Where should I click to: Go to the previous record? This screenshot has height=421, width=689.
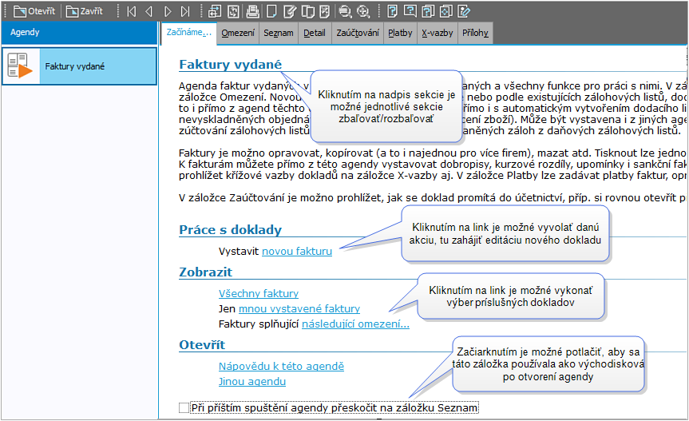pyautogui.click(x=149, y=11)
